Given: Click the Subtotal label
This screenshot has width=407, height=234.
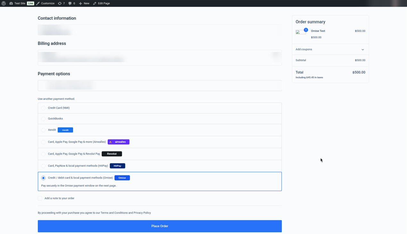Looking at the screenshot, I should pyautogui.click(x=301, y=60).
